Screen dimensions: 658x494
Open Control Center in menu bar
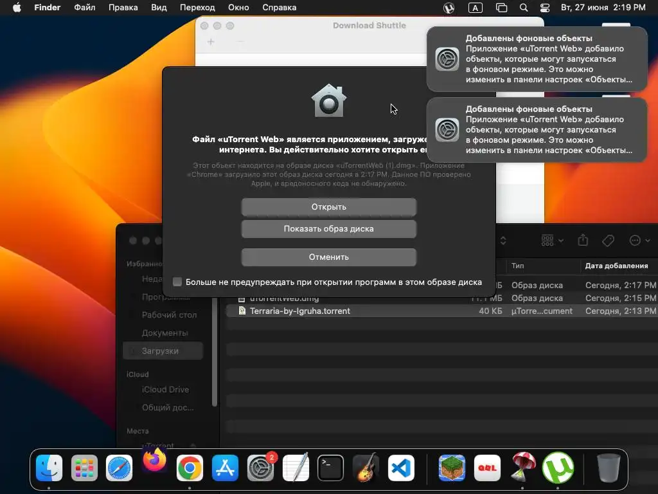click(x=545, y=8)
